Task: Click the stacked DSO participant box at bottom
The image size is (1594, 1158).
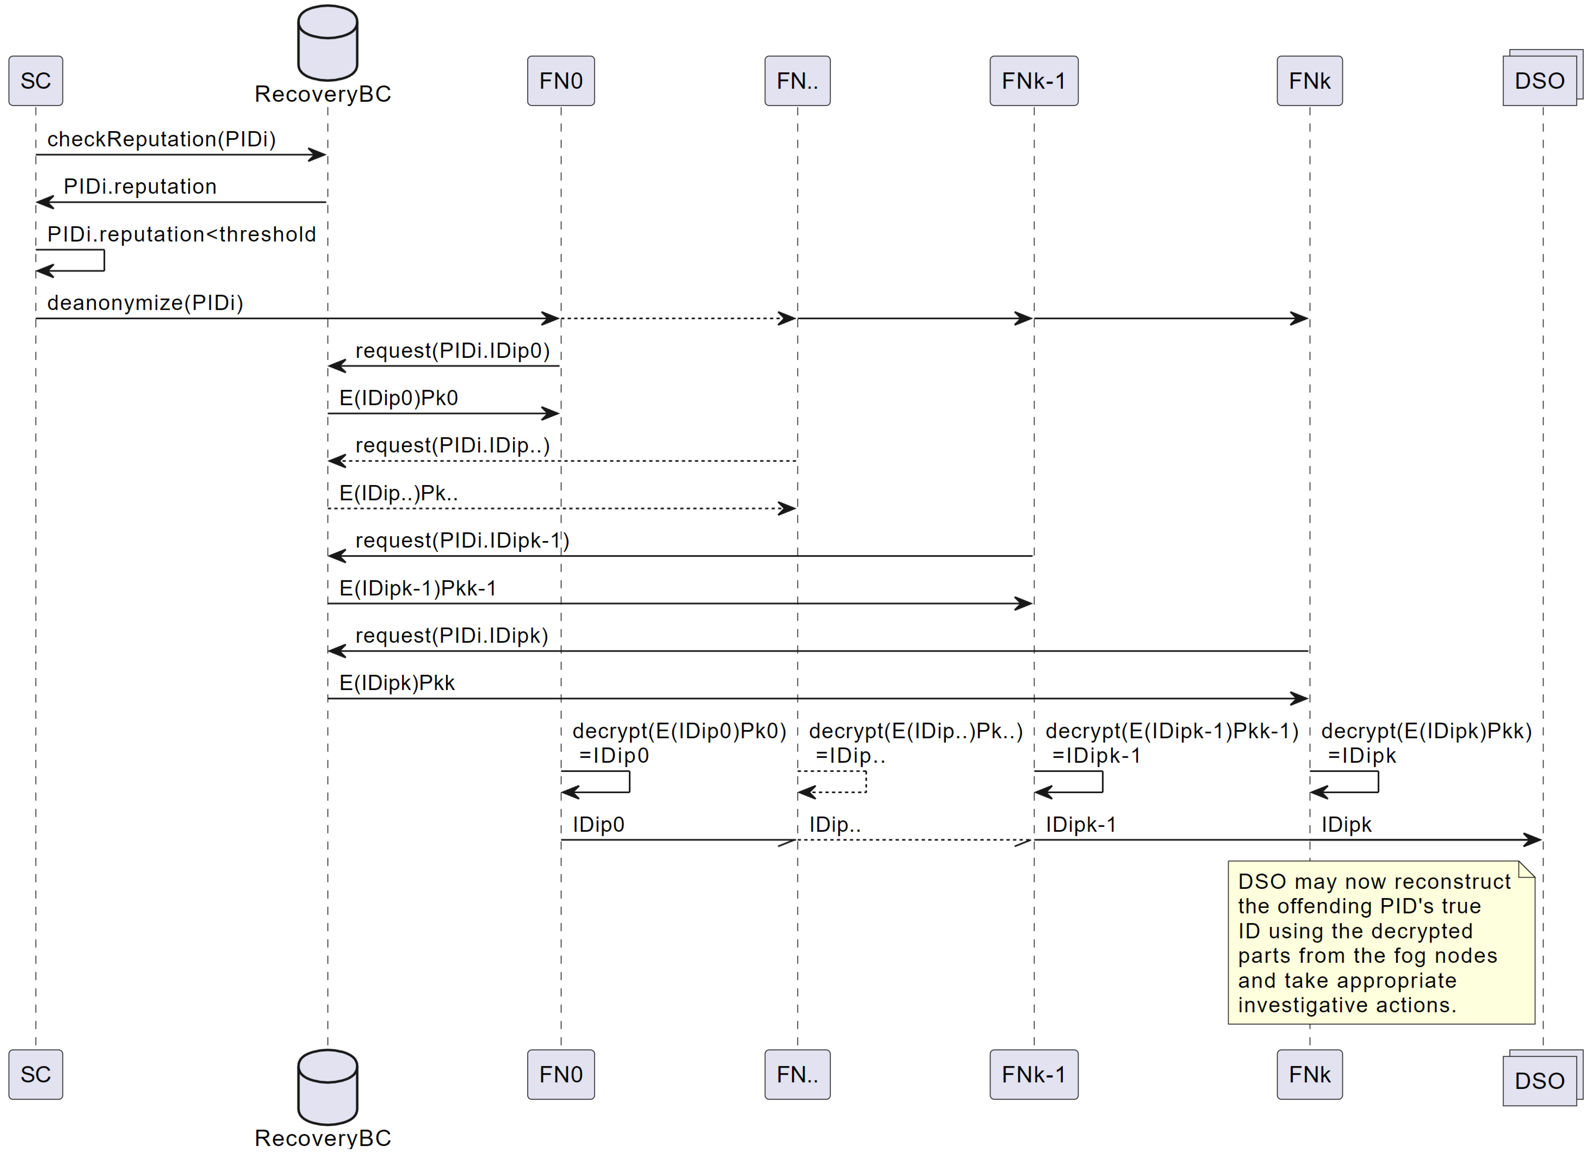Action: (x=1540, y=1081)
